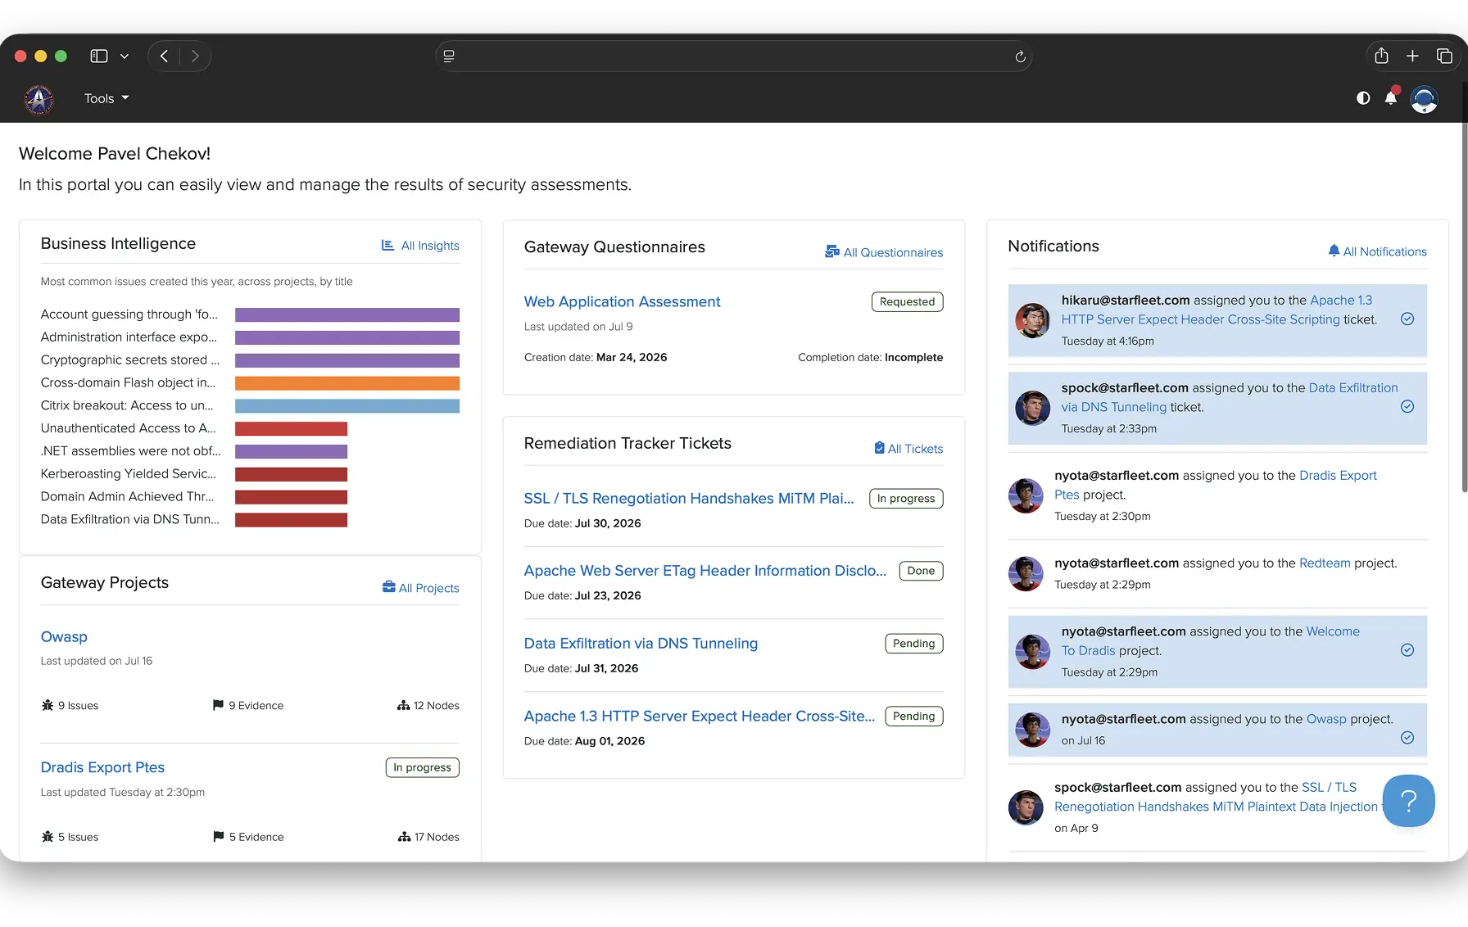Image resolution: width=1468 pixels, height=927 pixels.
Task: Go back with the browser back arrow
Action: pyautogui.click(x=164, y=56)
